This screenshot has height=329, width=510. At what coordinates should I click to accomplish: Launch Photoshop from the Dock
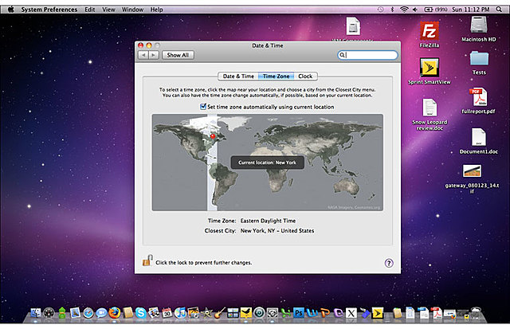(299, 313)
